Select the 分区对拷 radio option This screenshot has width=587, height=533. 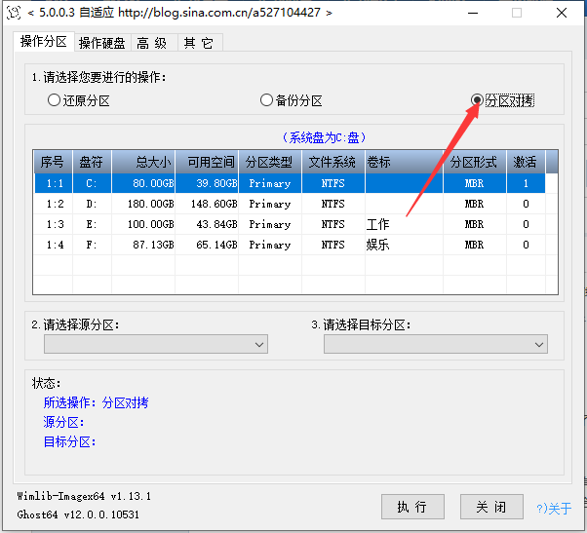(x=477, y=100)
